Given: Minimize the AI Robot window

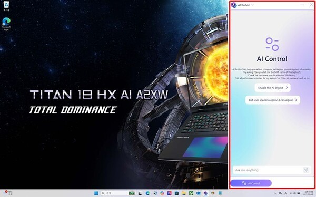Looking at the screenshot, I should [x=302, y=5].
